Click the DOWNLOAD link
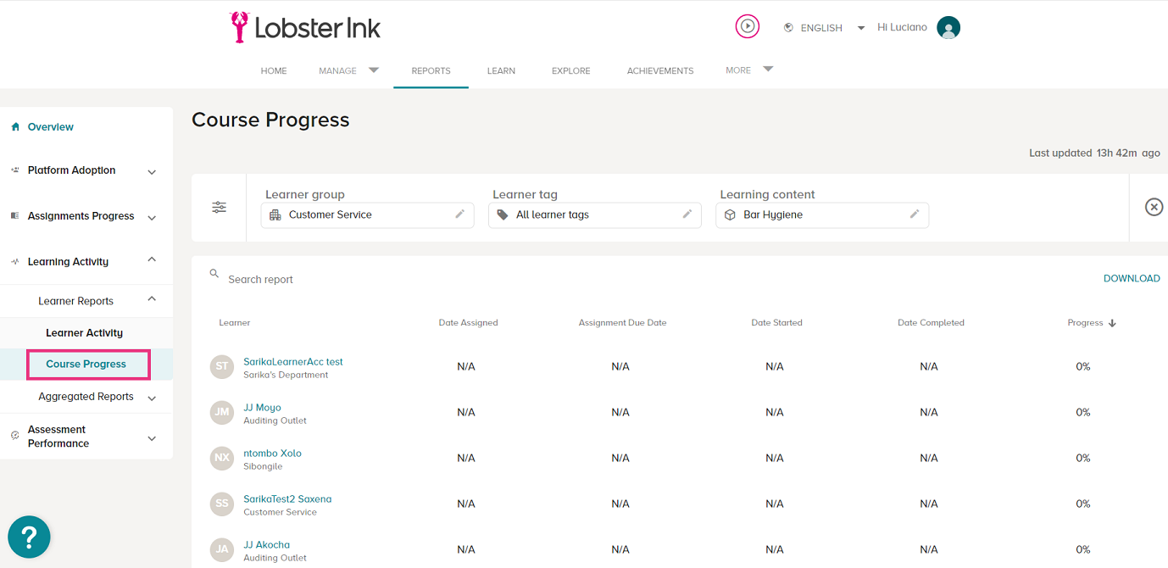Viewport: 1168px width, 568px height. 1132,279
